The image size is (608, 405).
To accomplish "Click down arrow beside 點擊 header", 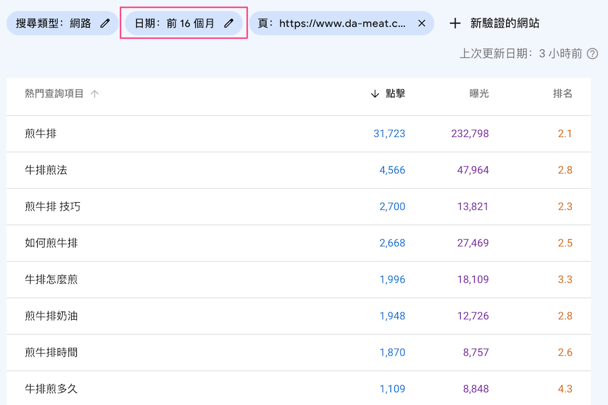I will (375, 94).
